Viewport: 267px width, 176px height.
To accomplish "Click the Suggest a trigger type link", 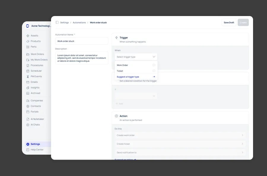I will [128, 77].
